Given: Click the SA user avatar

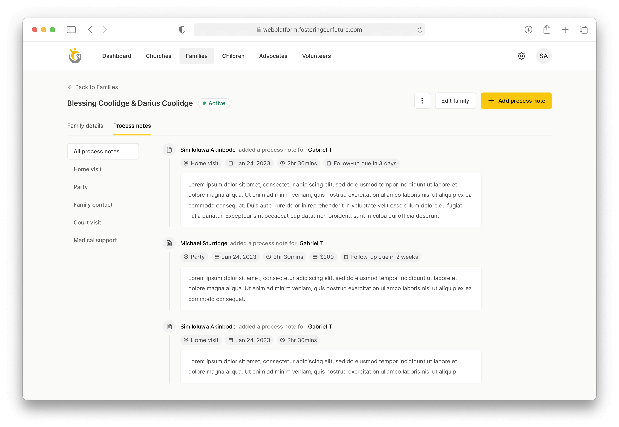Looking at the screenshot, I should click(543, 56).
